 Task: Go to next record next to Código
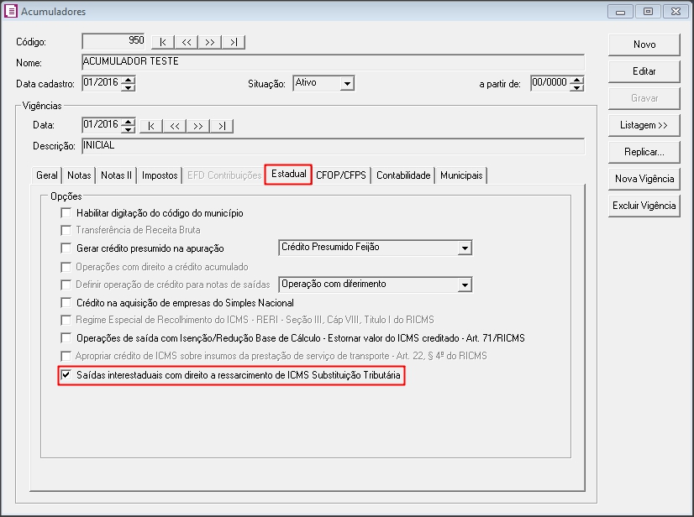pyautogui.click(x=210, y=42)
